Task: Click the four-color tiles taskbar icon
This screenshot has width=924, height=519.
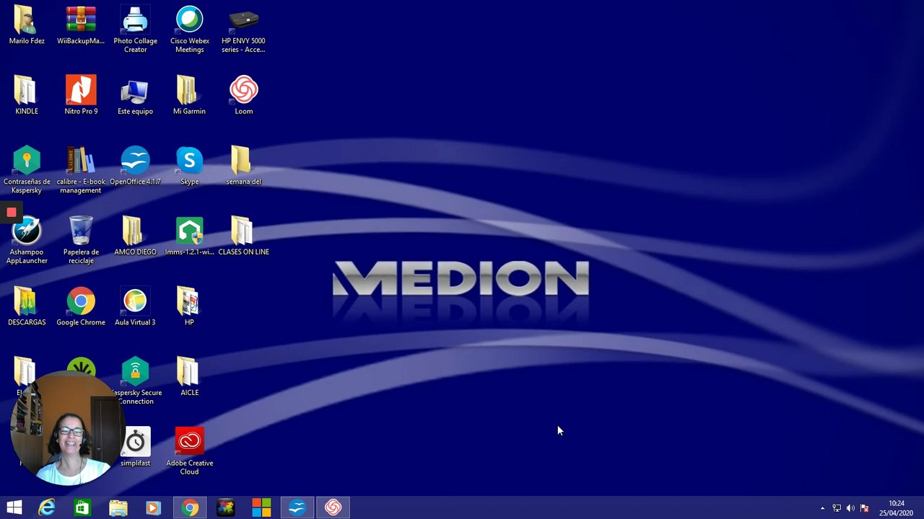Action: click(261, 507)
